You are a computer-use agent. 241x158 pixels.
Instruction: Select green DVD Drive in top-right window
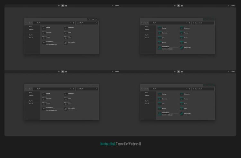tap(182, 48)
